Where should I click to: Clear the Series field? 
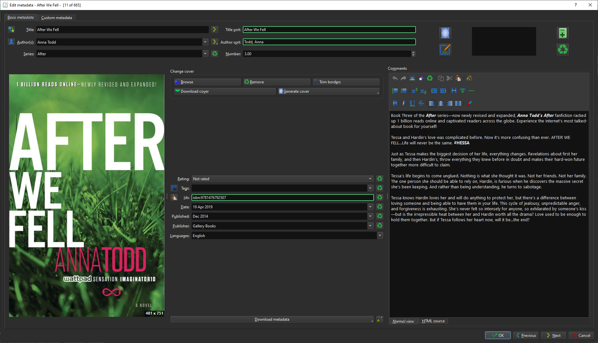point(214,54)
